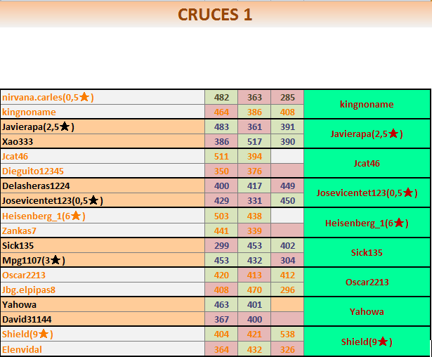Click the empty third score cell in the Yahowa row

click(x=287, y=305)
